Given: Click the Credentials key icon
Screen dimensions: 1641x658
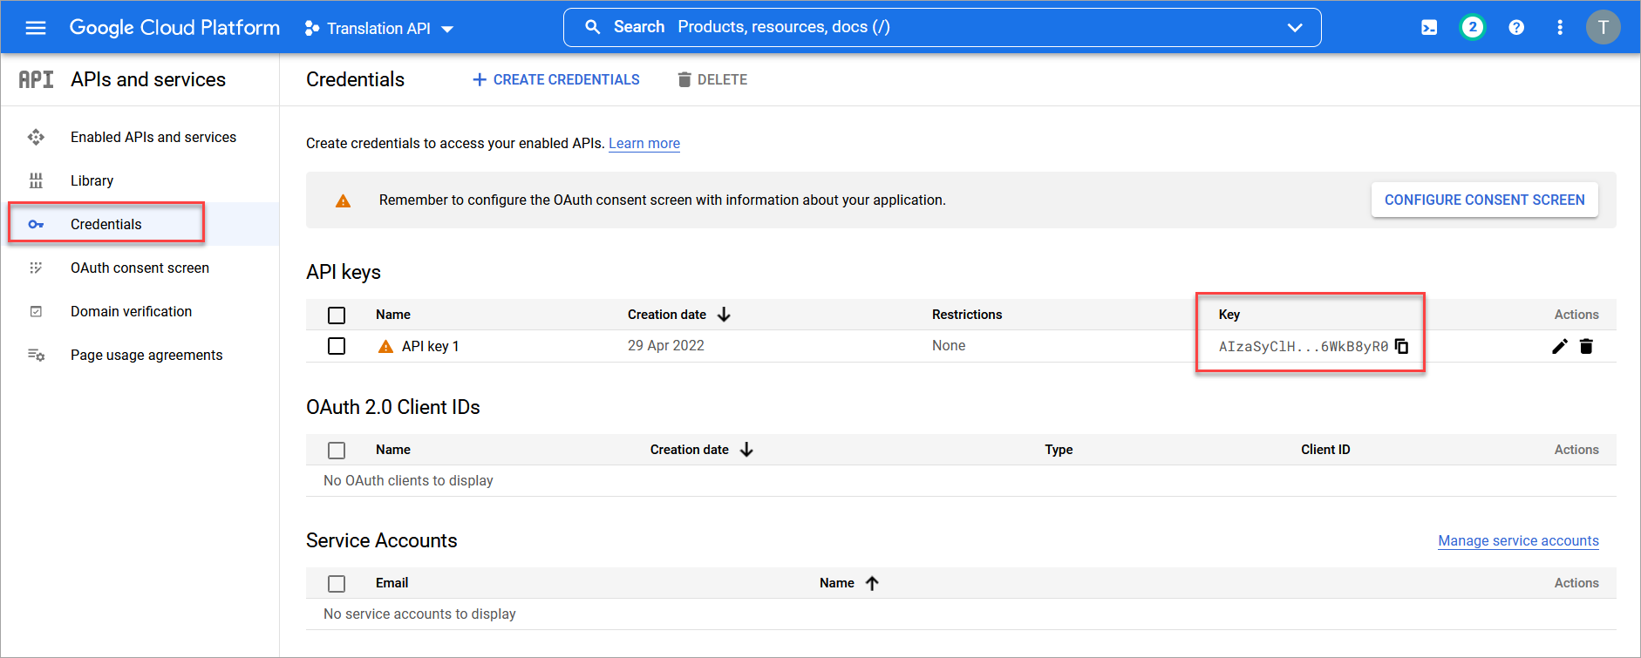Looking at the screenshot, I should [x=36, y=224].
